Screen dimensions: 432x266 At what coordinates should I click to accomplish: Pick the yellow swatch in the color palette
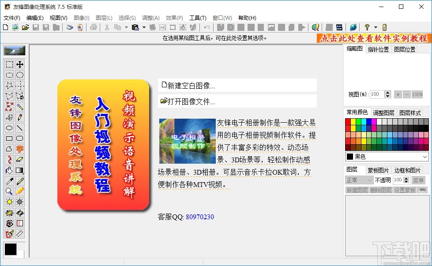(x=353, y=122)
